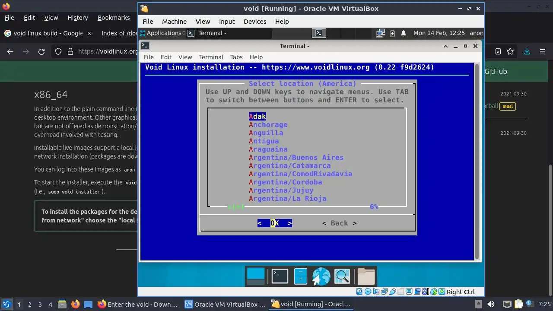This screenshot has width=553, height=311.
Task: Click Back button in installer dialog
Action: [x=340, y=223]
